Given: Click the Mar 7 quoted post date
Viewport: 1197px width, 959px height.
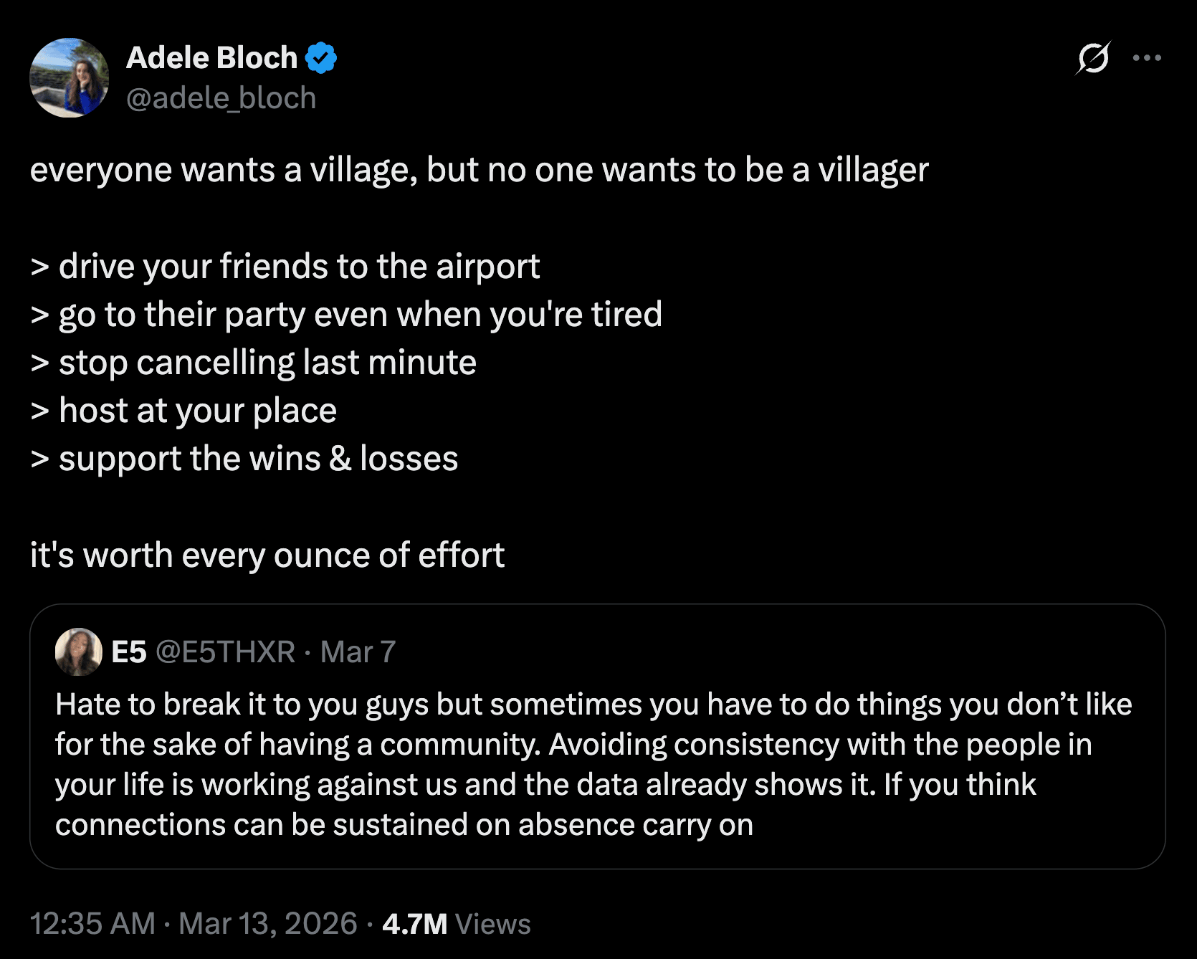Looking at the screenshot, I should [x=358, y=652].
